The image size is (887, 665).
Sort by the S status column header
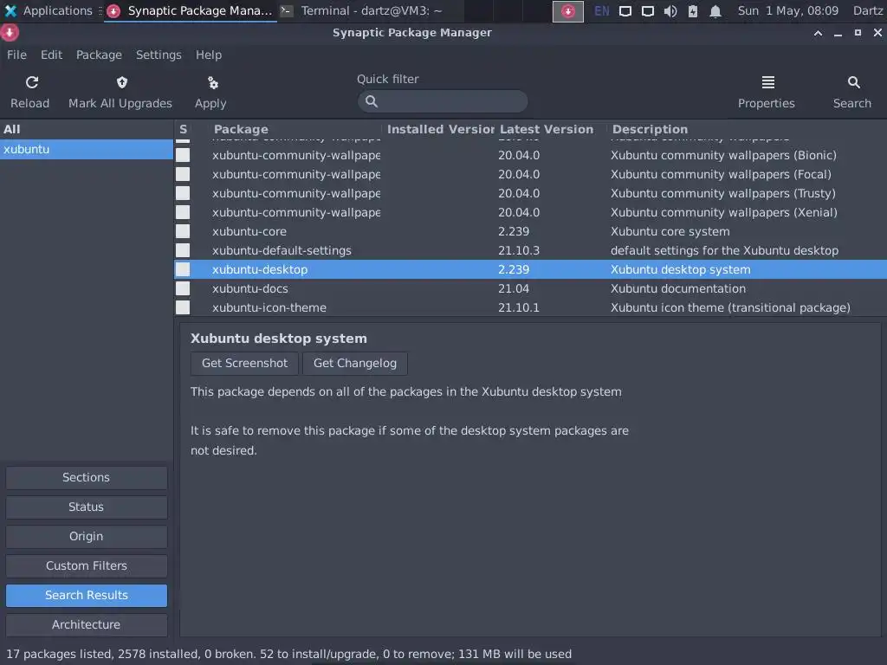(x=184, y=129)
